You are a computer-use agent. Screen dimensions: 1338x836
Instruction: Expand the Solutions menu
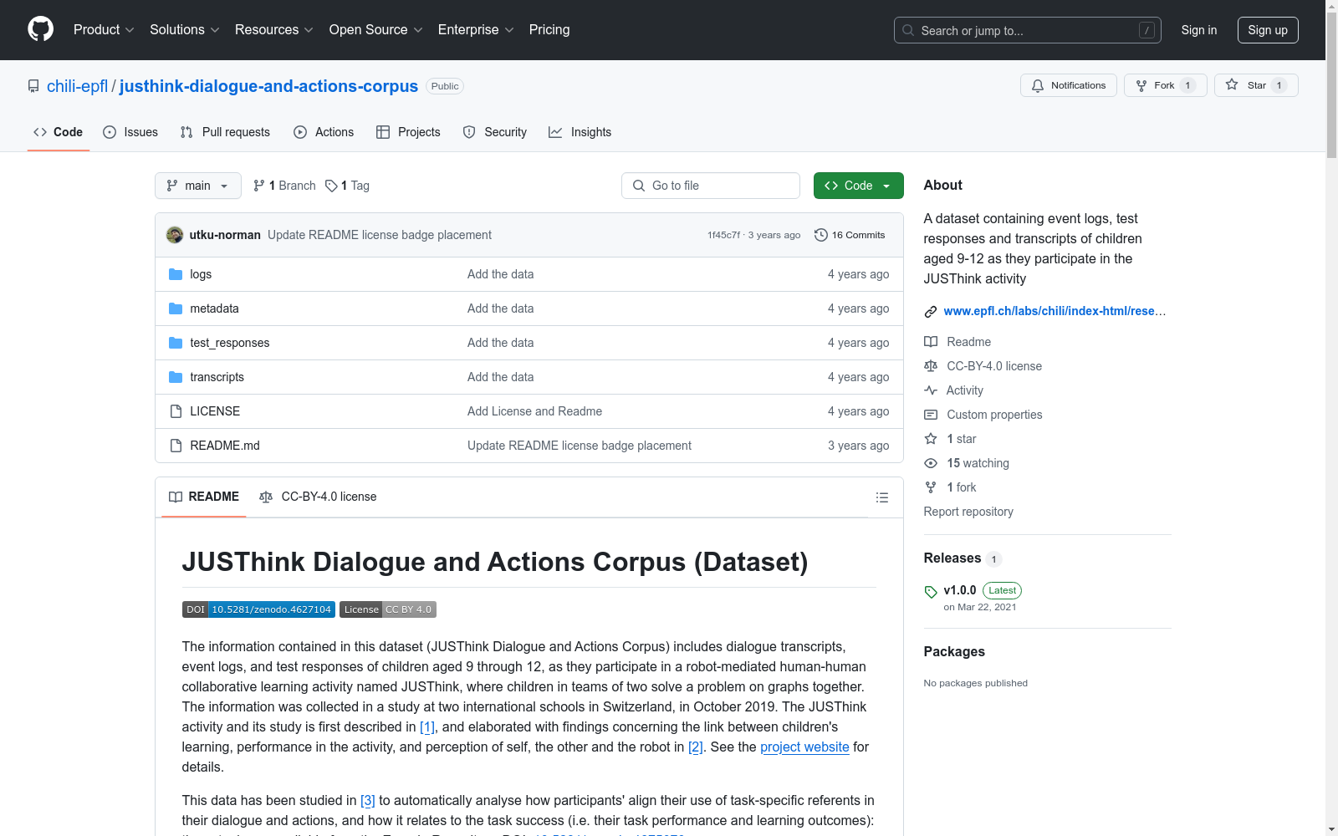click(x=185, y=30)
